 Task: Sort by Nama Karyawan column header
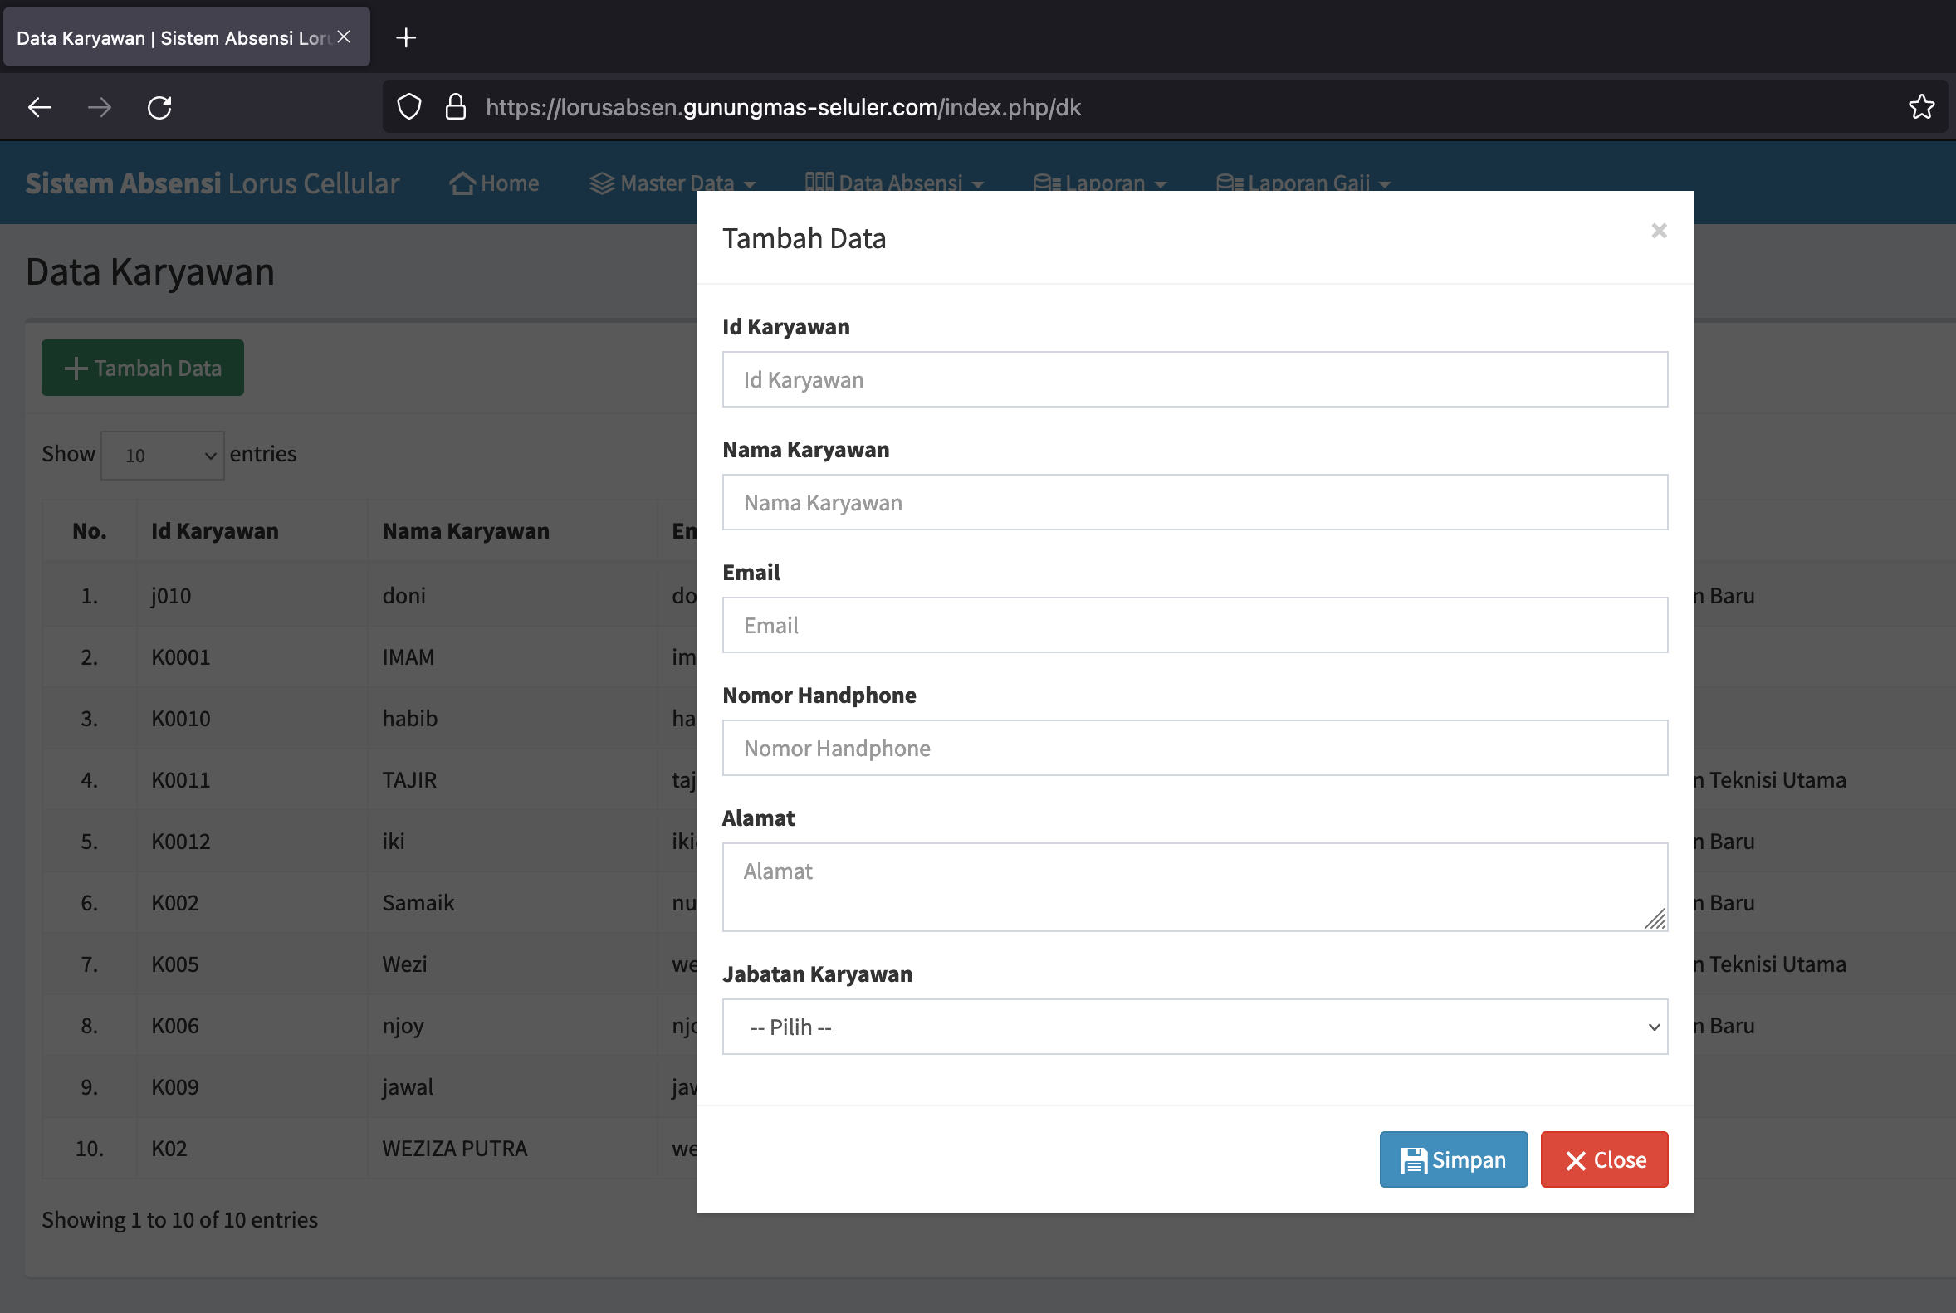(x=511, y=531)
